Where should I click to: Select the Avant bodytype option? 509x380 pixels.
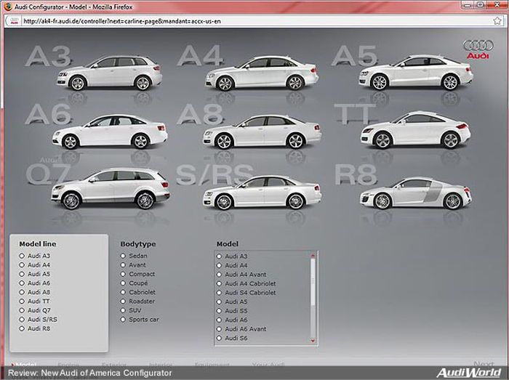133,265
